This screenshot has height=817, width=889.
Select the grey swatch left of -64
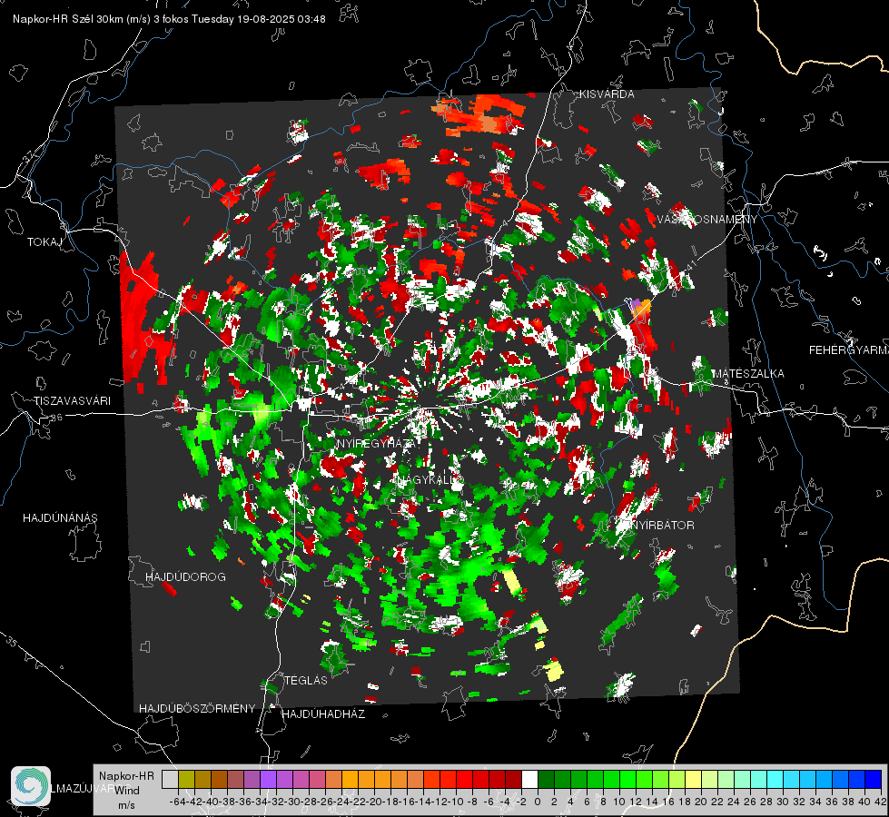(170, 779)
